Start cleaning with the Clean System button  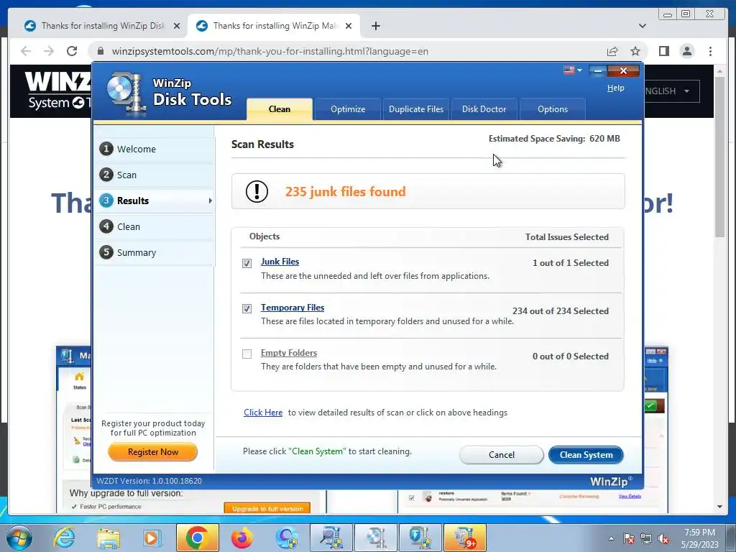(x=586, y=455)
